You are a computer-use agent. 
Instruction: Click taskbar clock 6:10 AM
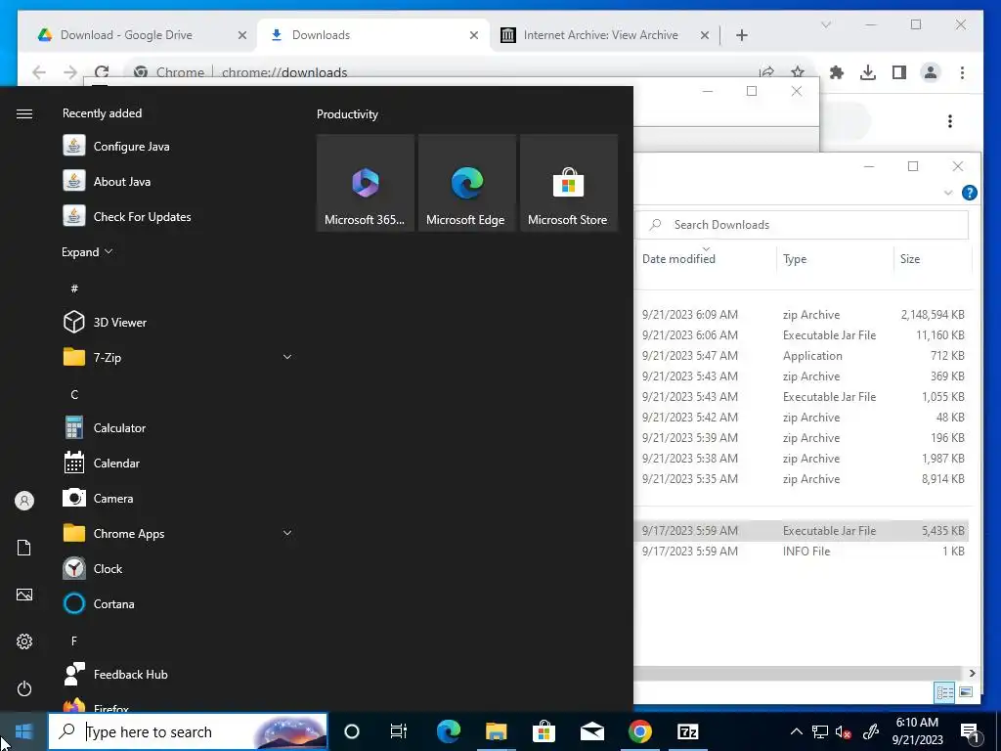point(917,731)
